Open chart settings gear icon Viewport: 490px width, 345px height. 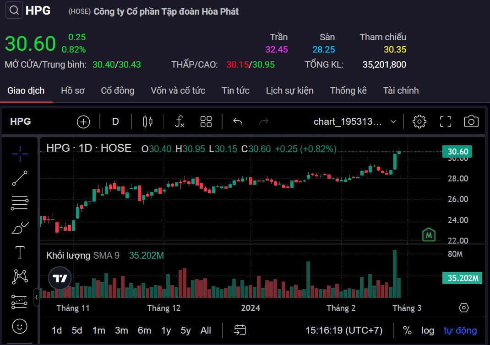click(x=419, y=122)
